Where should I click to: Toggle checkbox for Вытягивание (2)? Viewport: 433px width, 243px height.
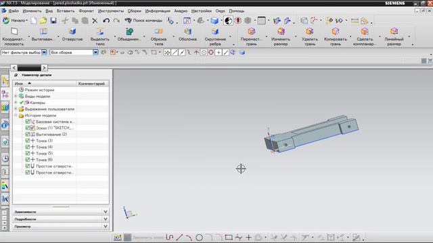[x=27, y=134]
